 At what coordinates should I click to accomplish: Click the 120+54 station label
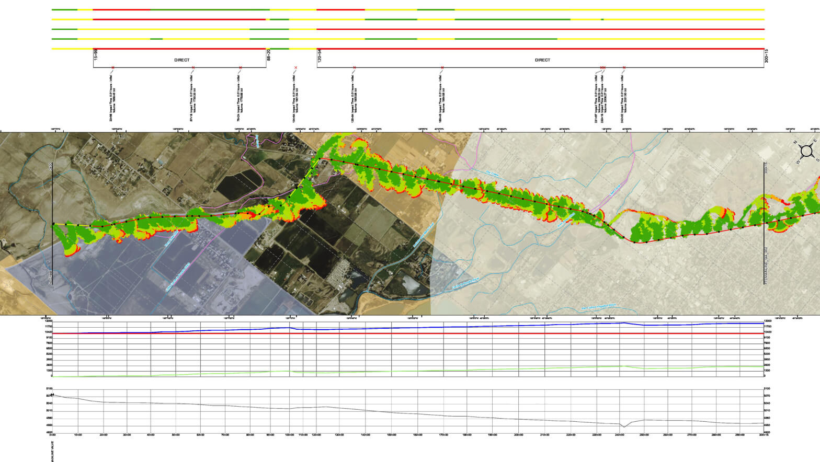[x=319, y=54]
